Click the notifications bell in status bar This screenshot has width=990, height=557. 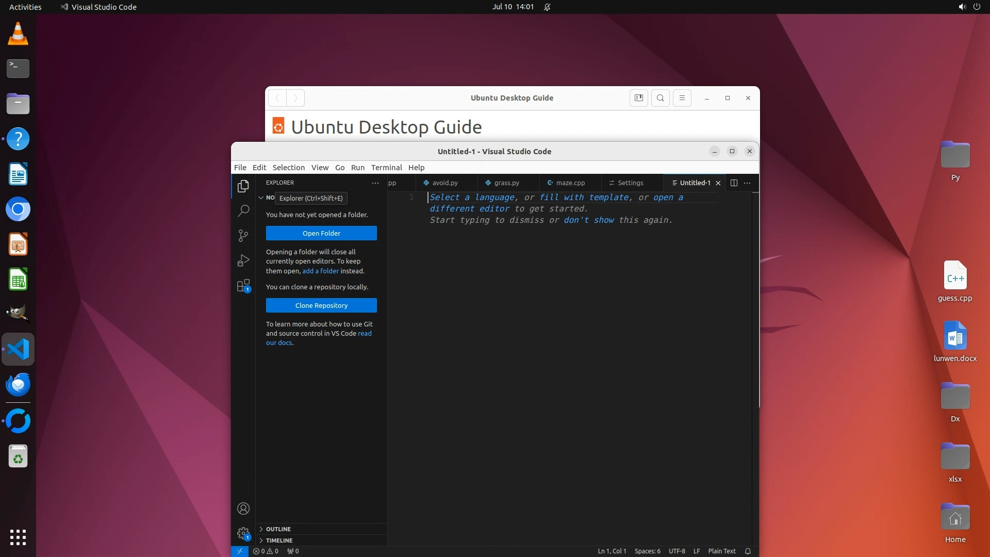[x=748, y=551]
